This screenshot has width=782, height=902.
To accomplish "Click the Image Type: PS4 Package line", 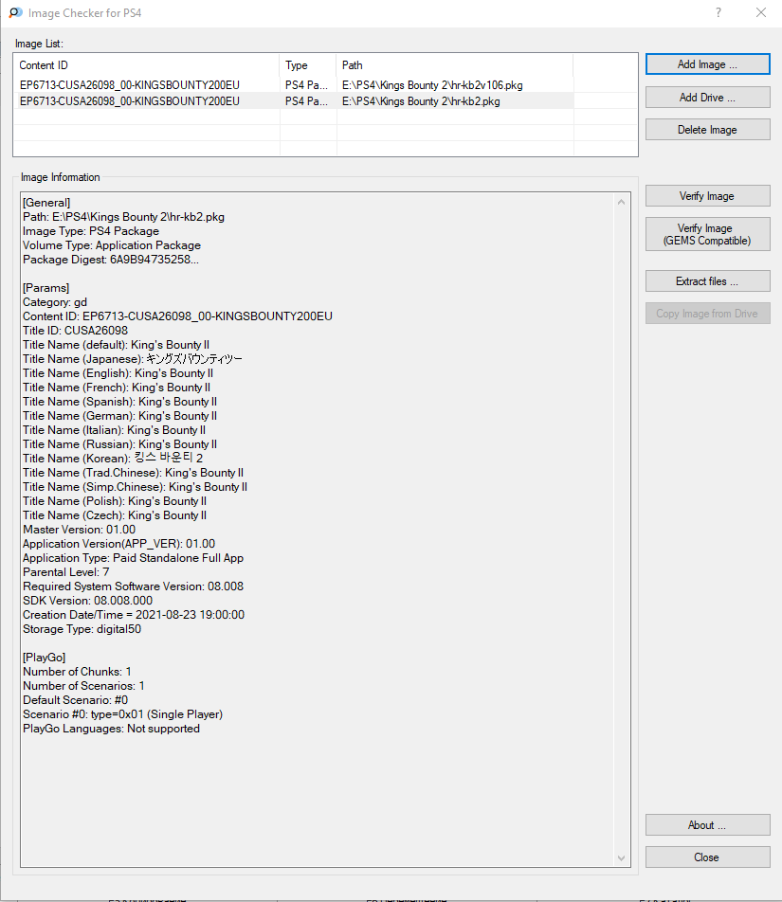I will click(91, 231).
